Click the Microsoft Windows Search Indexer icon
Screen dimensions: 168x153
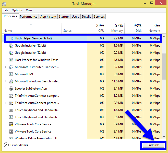coord(11,81)
